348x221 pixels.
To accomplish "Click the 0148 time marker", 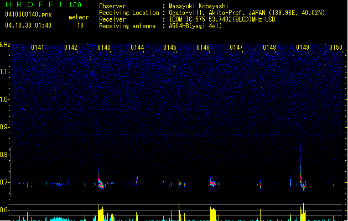I will pyautogui.click(x=269, y=48).
